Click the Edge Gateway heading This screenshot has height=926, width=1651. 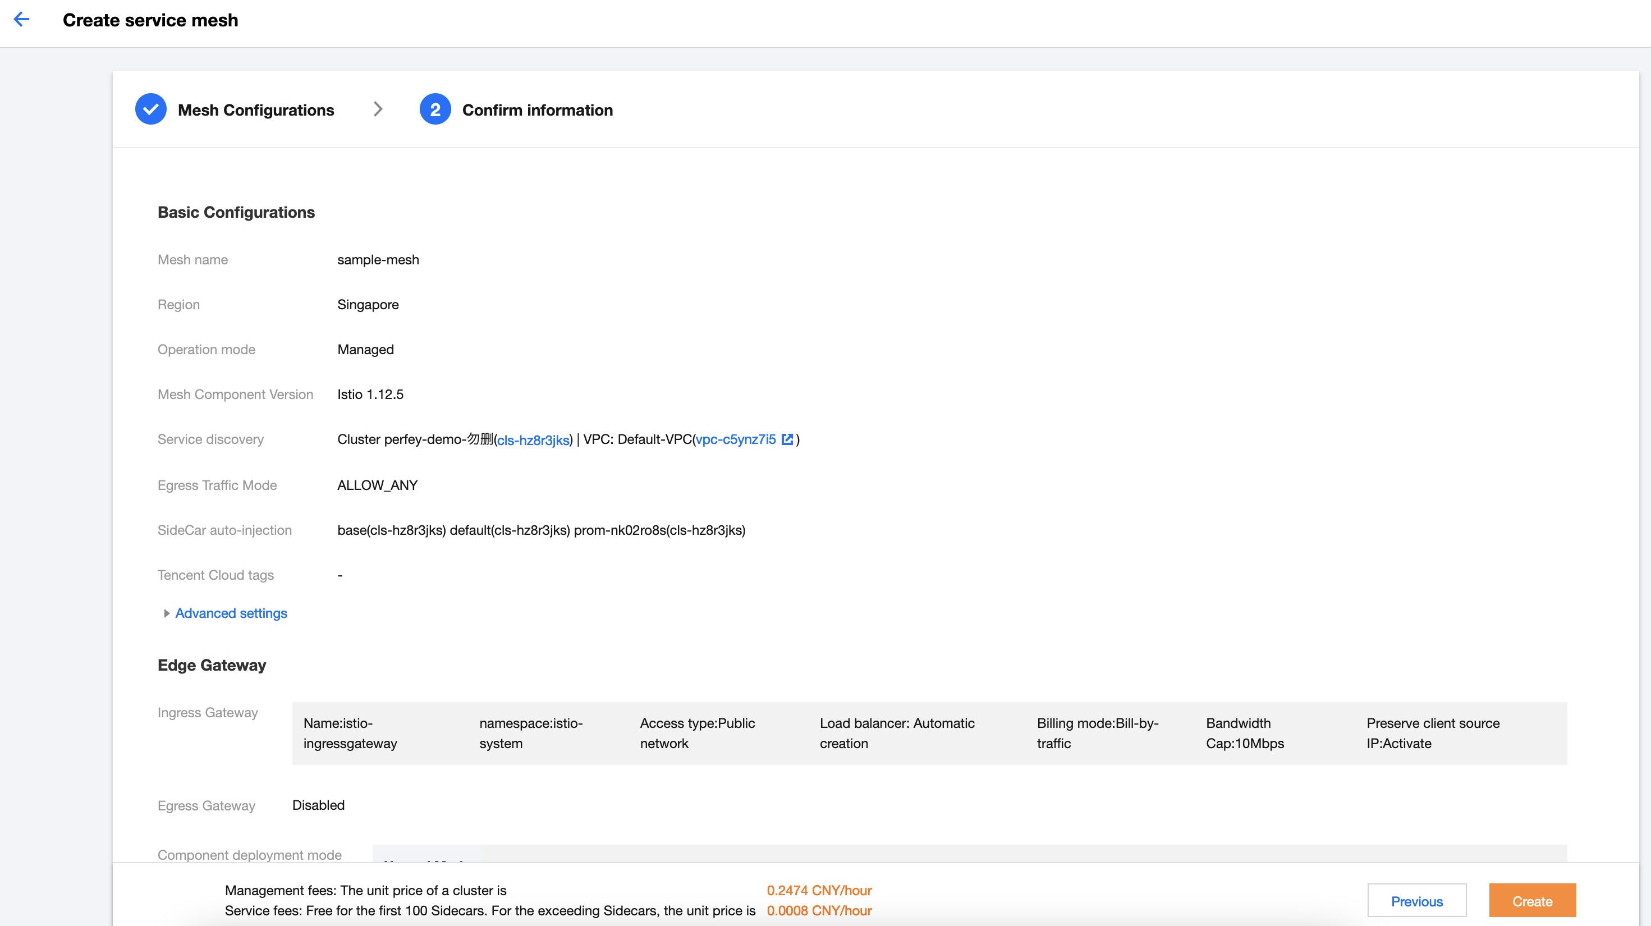[212, 665]
